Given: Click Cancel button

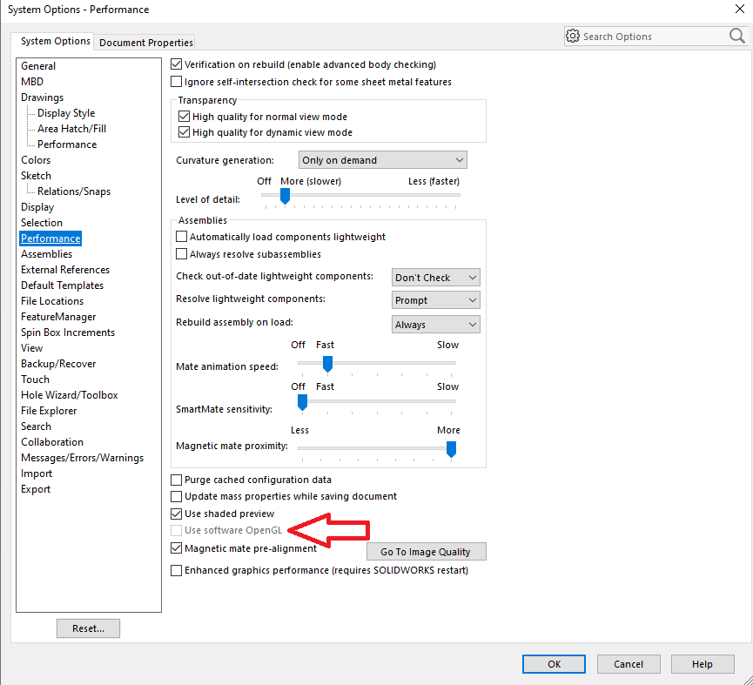Looking at the screenshot, I should pyautogui.click(x=629, y=664).
